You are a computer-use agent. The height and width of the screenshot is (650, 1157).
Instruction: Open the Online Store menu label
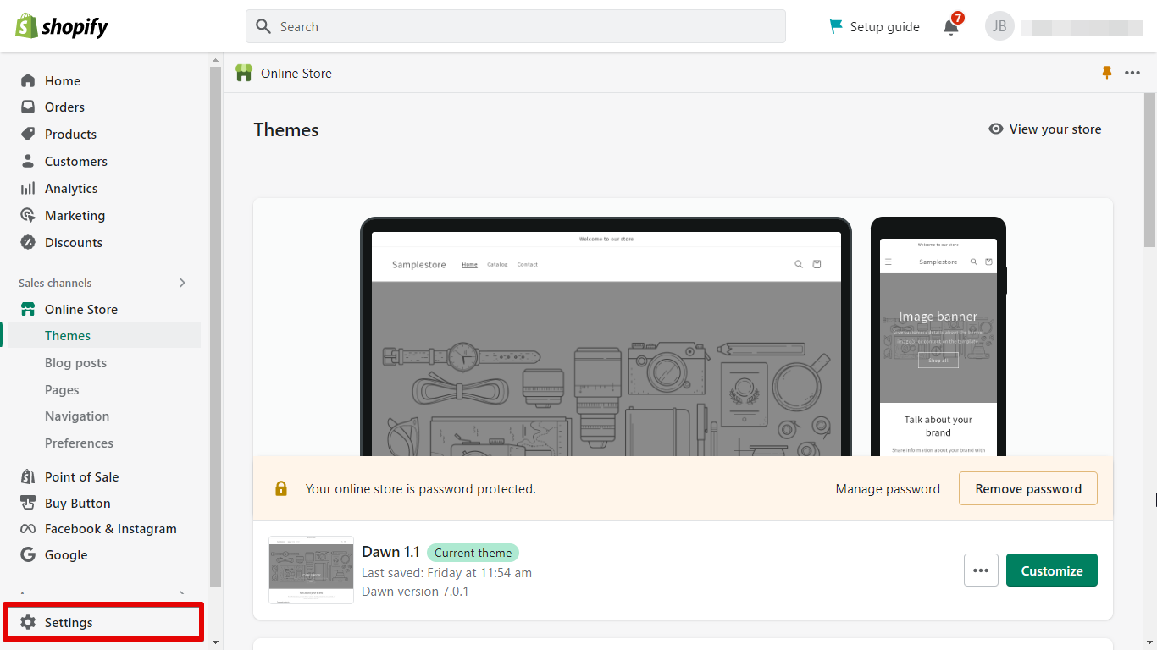coord(81,310)
